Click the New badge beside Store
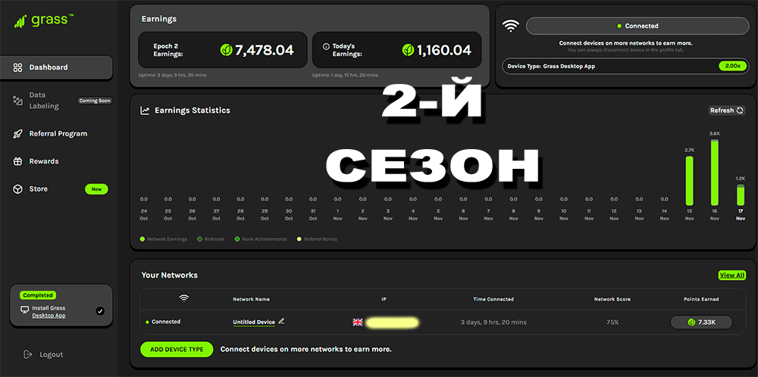Screen dimensions: 758x377 tap(97, 189)
